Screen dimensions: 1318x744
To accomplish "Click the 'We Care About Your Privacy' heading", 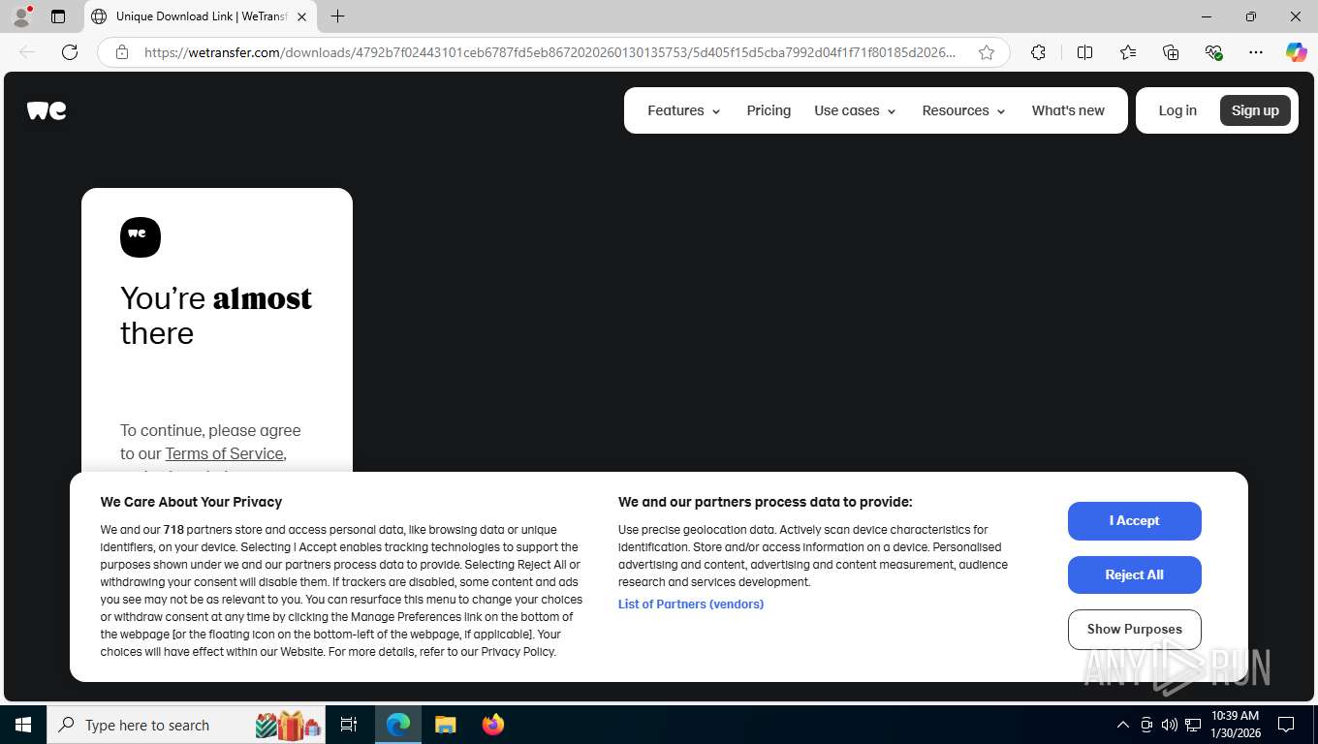I will click(191, 502).
